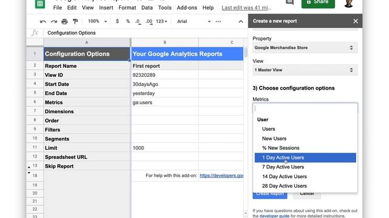The width and height of the screenshot is (389, 218).
Task: Select cell 92320289
Action: point(165,75)
